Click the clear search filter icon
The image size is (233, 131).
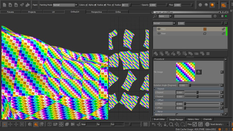pyautogui.click(x=215, y=16)
